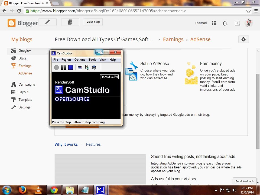
Task: Select Settings in Blogger sidebar
Action: (24, 107)
